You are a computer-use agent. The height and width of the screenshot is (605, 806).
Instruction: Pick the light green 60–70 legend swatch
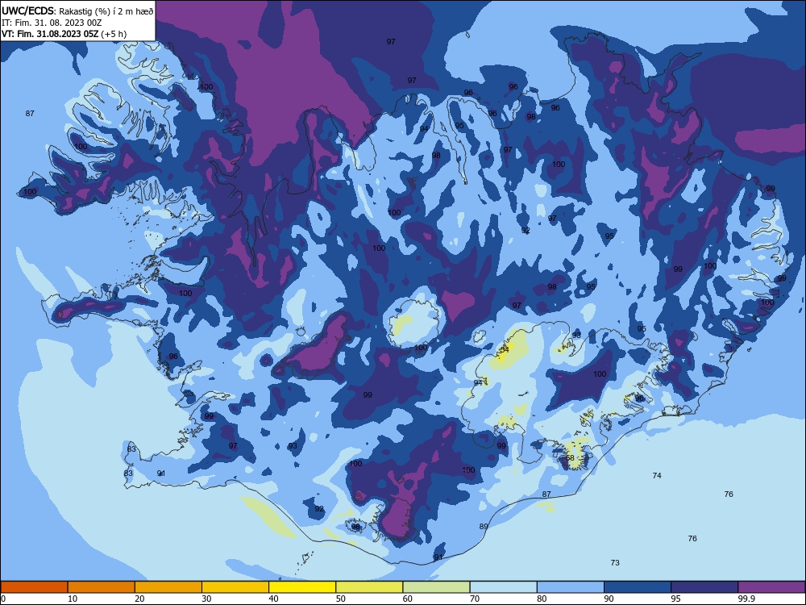point(436,587)
